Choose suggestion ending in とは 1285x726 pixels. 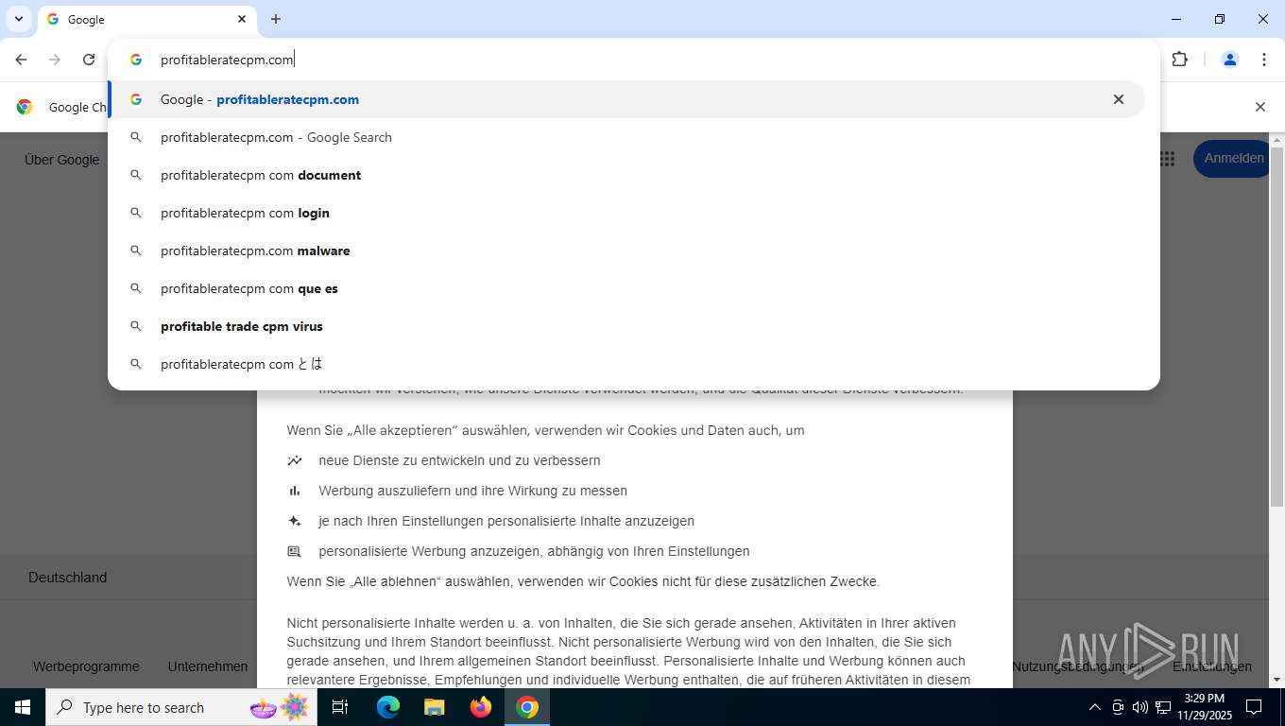point(626,364)
